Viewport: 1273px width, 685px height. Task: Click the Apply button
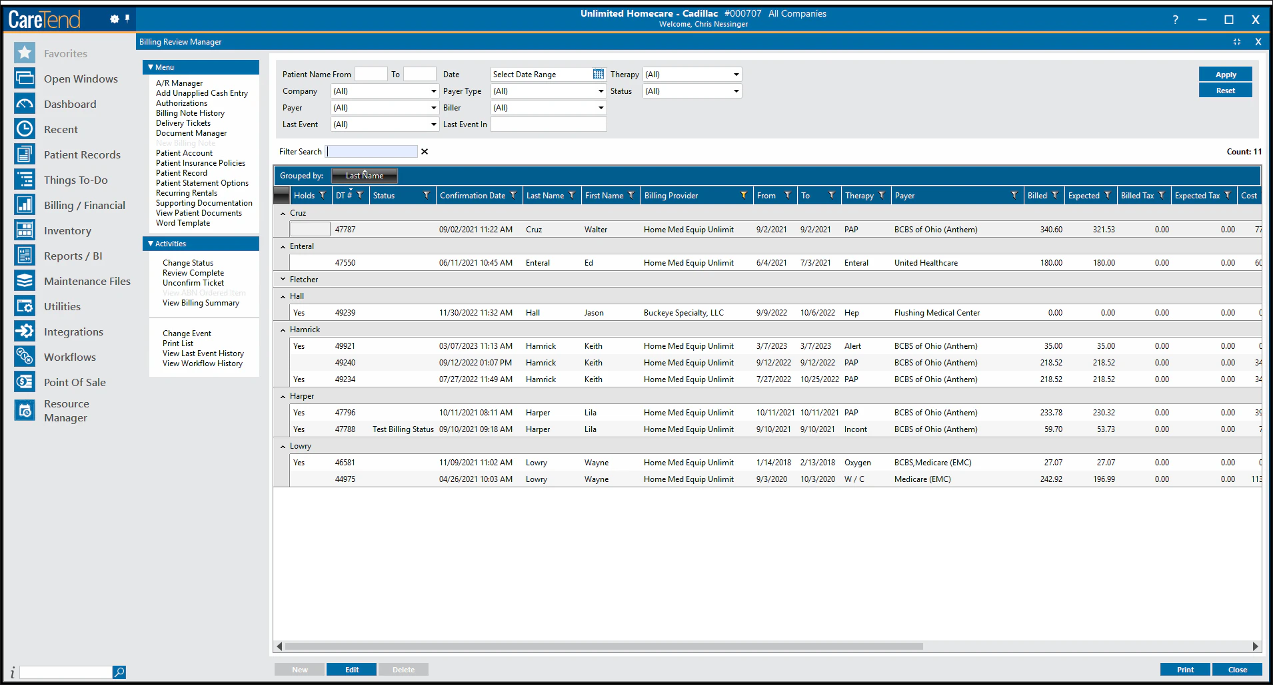tap(1225, 74)
